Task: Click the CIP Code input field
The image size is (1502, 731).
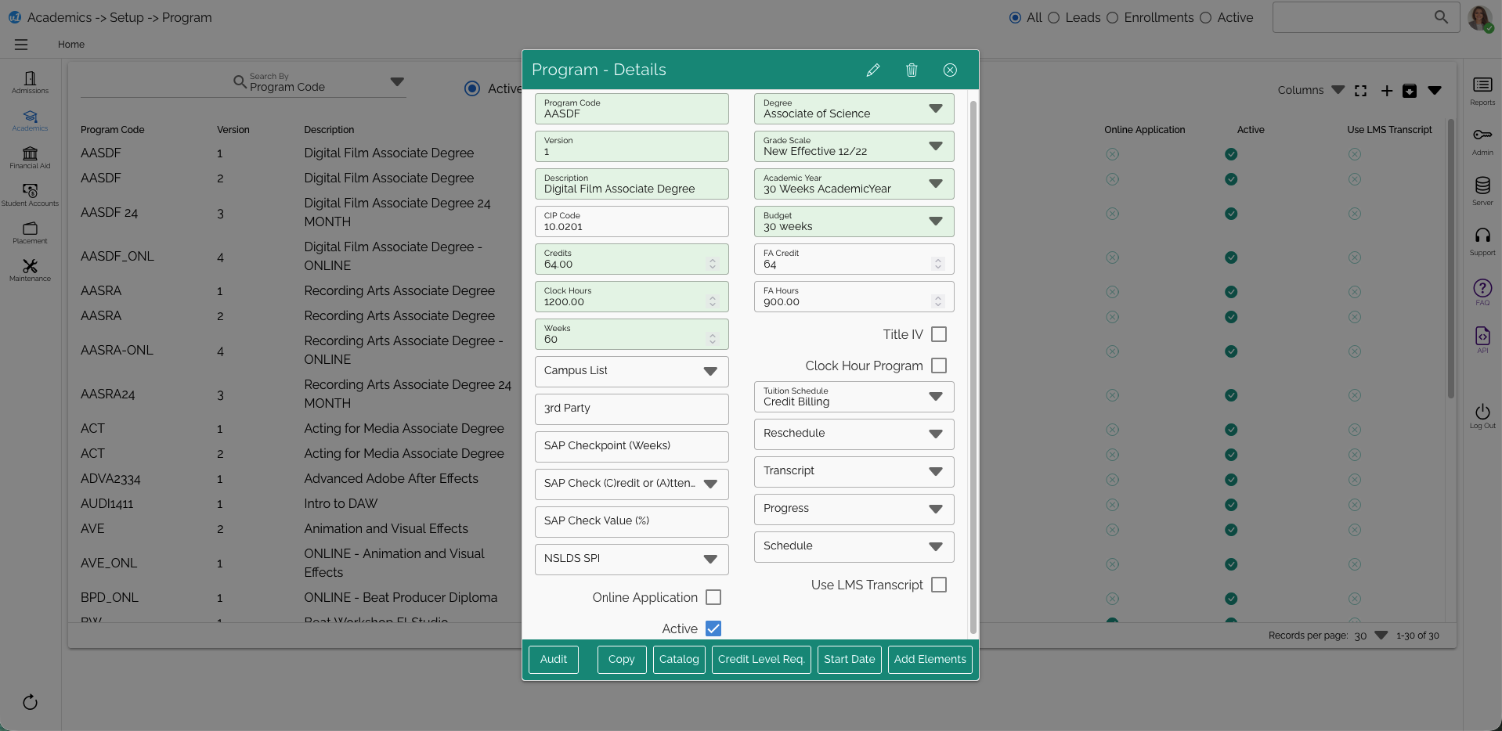Action: tap(631, 222)
